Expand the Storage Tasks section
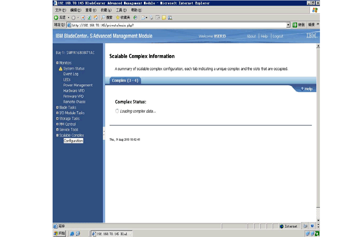The width and height of the screenshot is (348, 237). 57,119
